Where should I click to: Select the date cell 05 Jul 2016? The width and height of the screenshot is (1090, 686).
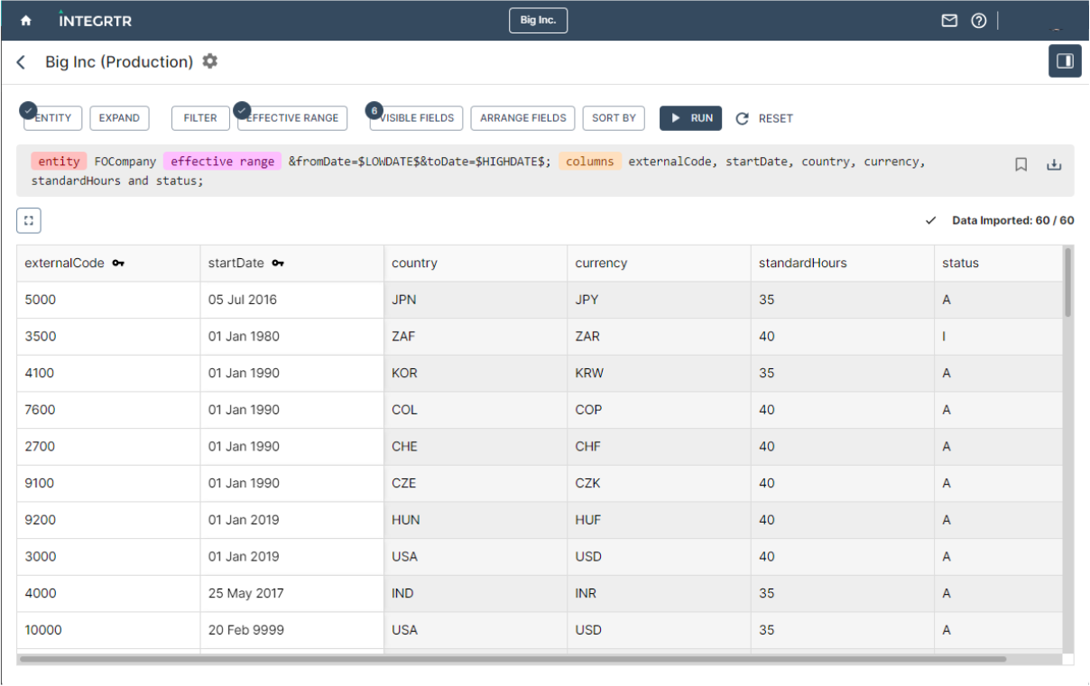coord(292,300)
